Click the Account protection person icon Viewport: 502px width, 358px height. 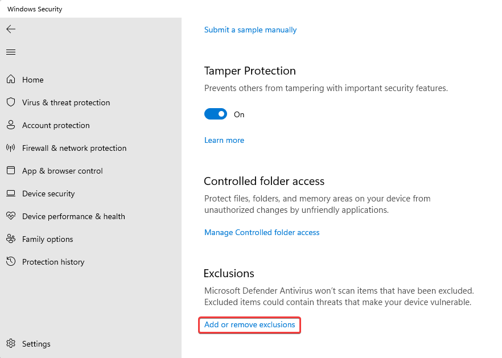pyautogui.click(x=11, y=125)
